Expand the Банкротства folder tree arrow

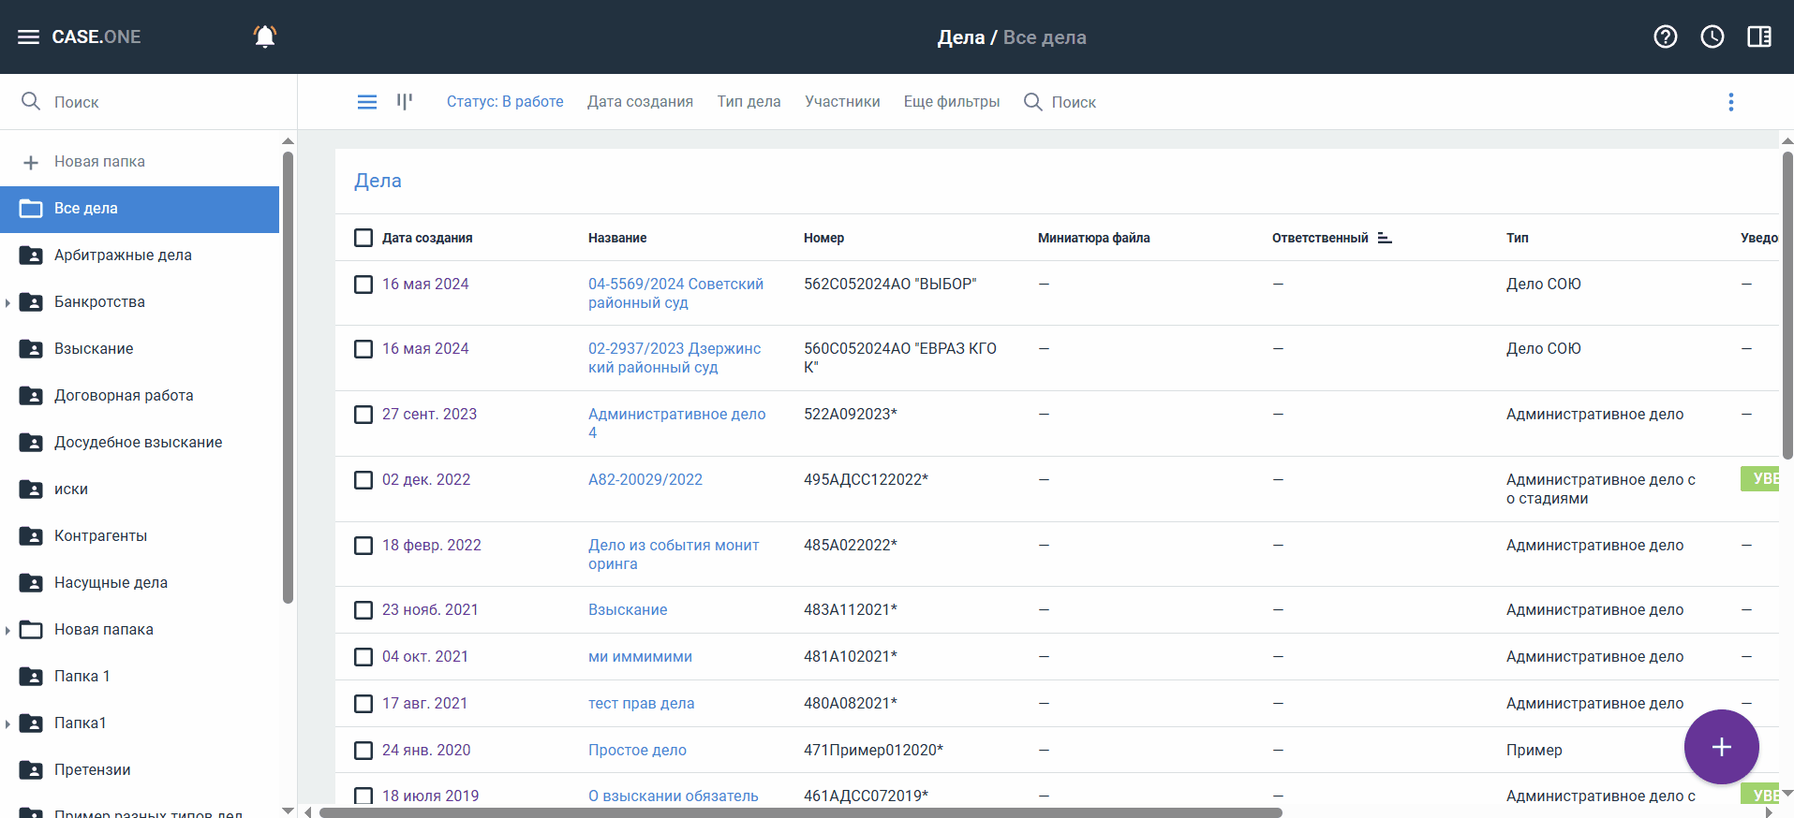7,302
